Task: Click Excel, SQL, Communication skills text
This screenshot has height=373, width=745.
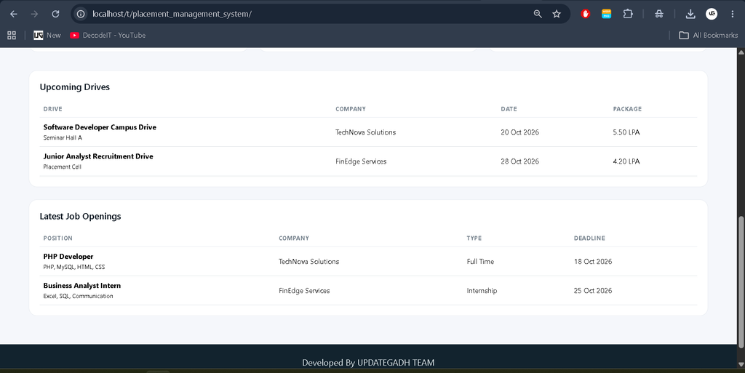Action: [79, 296]
